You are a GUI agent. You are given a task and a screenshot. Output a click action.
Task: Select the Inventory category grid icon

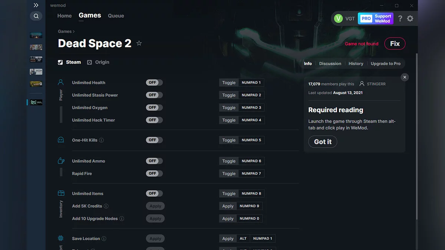pyautogui.click(x=61, y=193)
